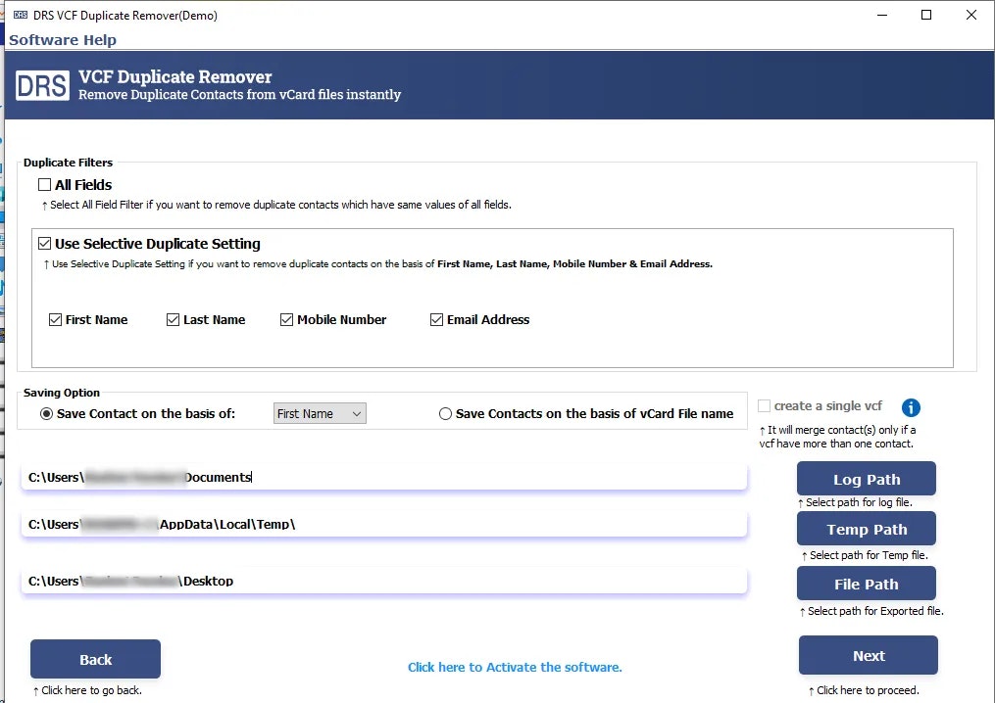Click here to Activate the software link
The height and width of the screenshot is (703, 995).
[x=515, y=667]
